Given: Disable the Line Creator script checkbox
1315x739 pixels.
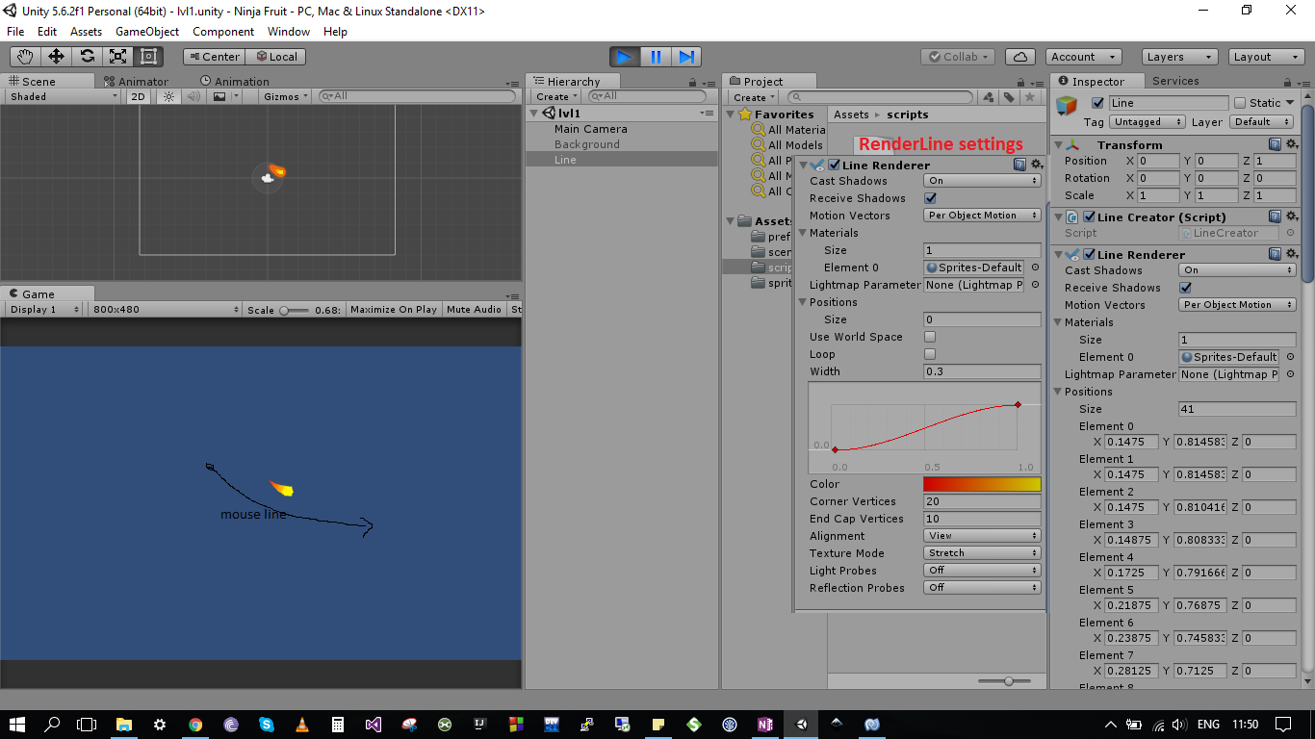Looking at the screenshot, I should click(1089, 217).
